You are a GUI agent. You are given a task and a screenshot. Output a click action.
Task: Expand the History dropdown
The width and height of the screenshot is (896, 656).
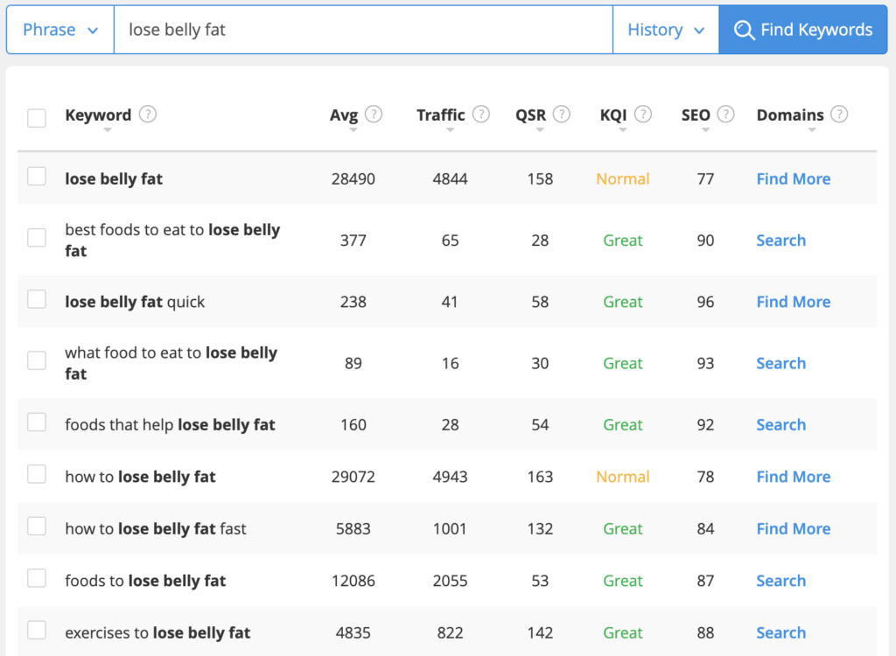coord(665,30)
